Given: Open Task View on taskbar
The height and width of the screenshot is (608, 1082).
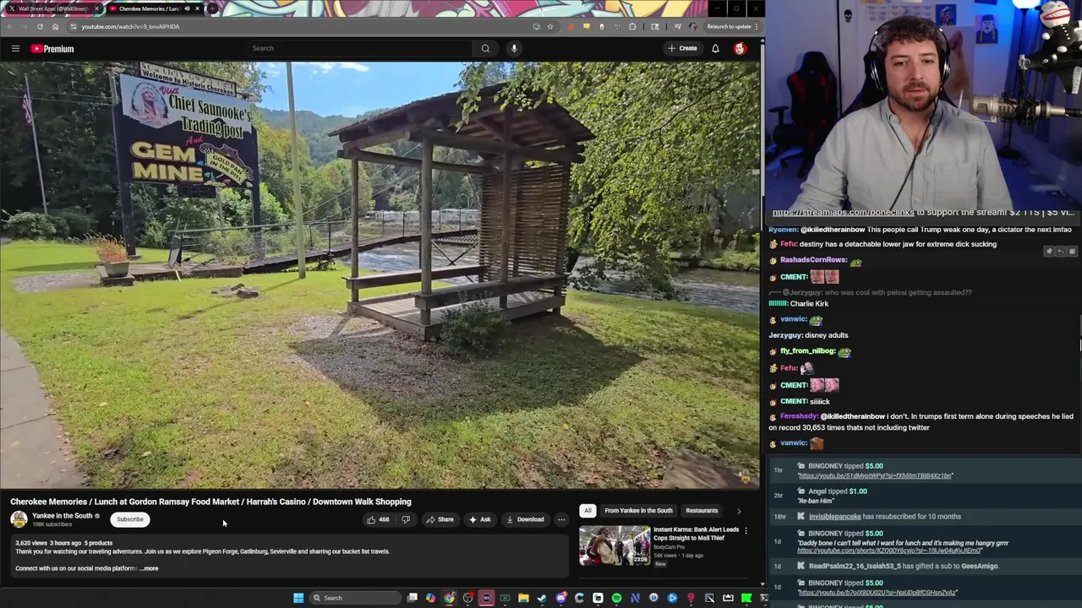Looking at the screenshot, I should (x=412, y=598).
